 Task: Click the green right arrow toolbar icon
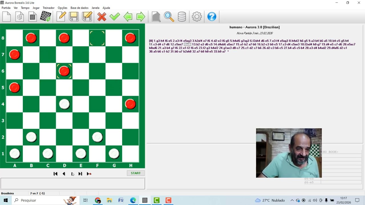click(x=141, y=17)
